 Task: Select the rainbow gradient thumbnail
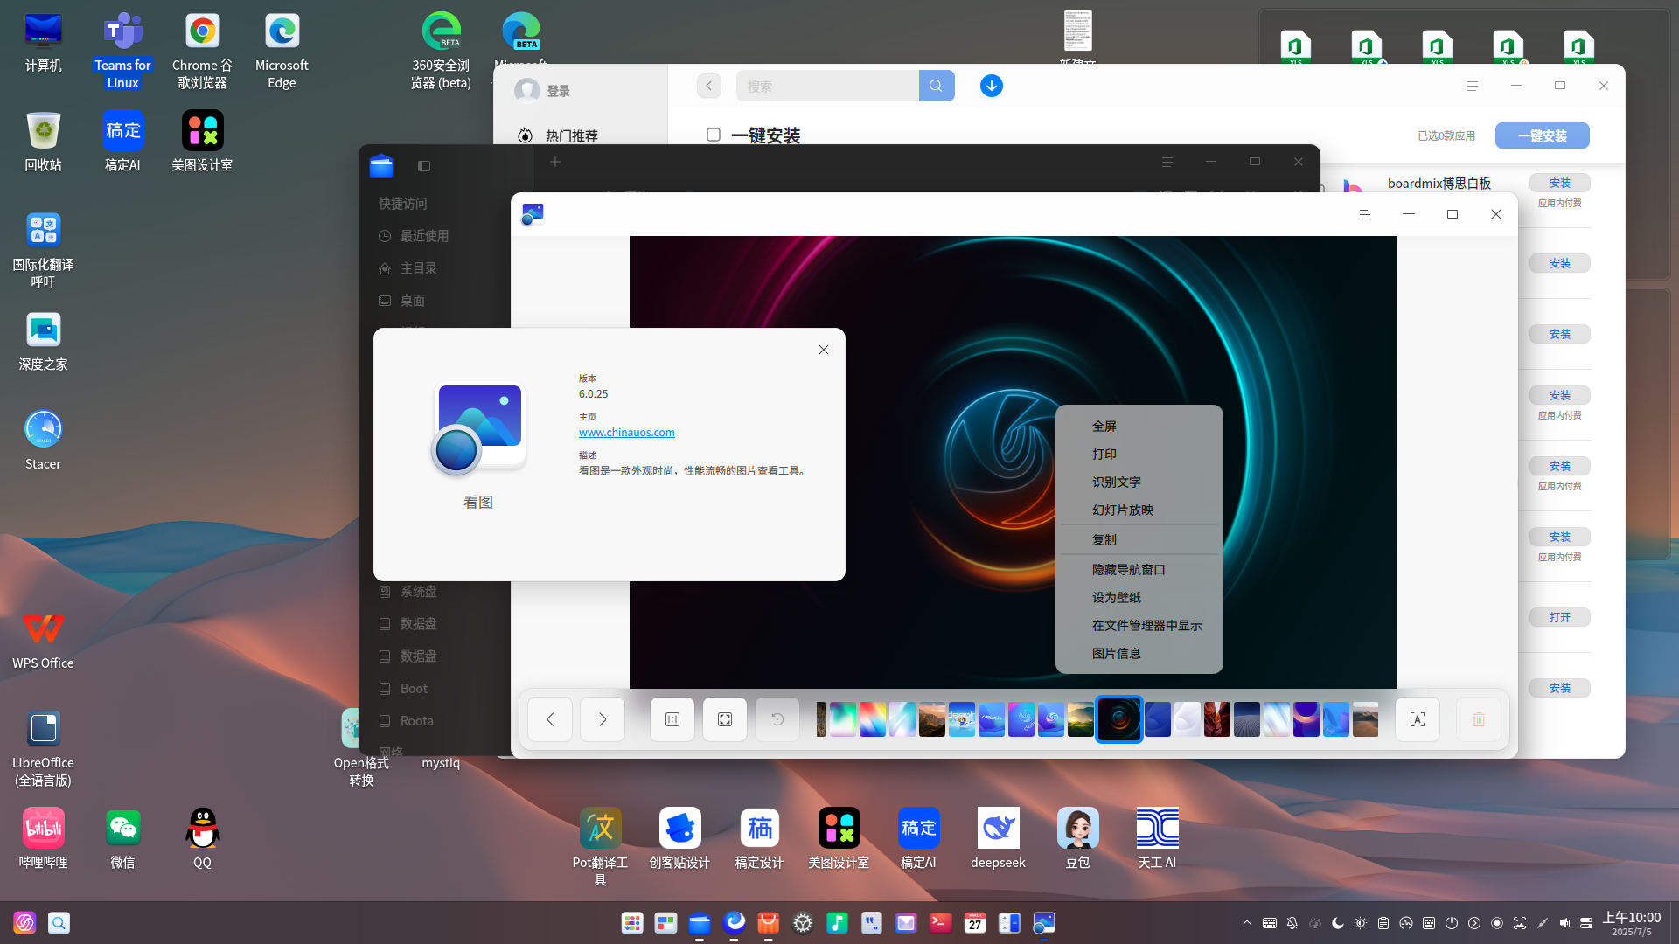click(872, 719)
